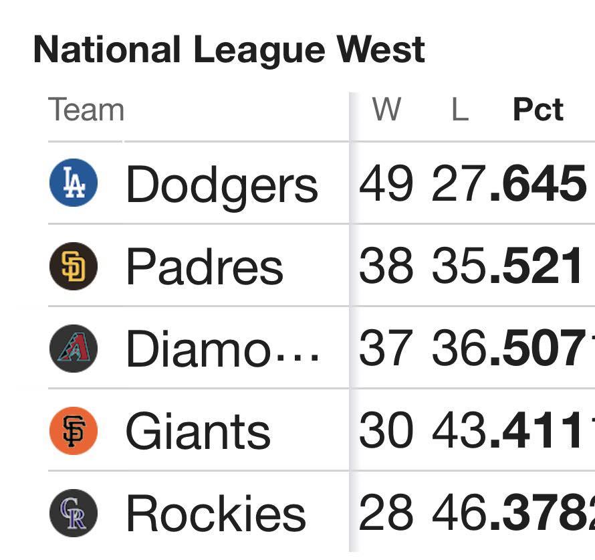Viewport: 595px width, 560px height.
Task: Click the Giants SF logo icon
Action: click(x=74, y=431)
